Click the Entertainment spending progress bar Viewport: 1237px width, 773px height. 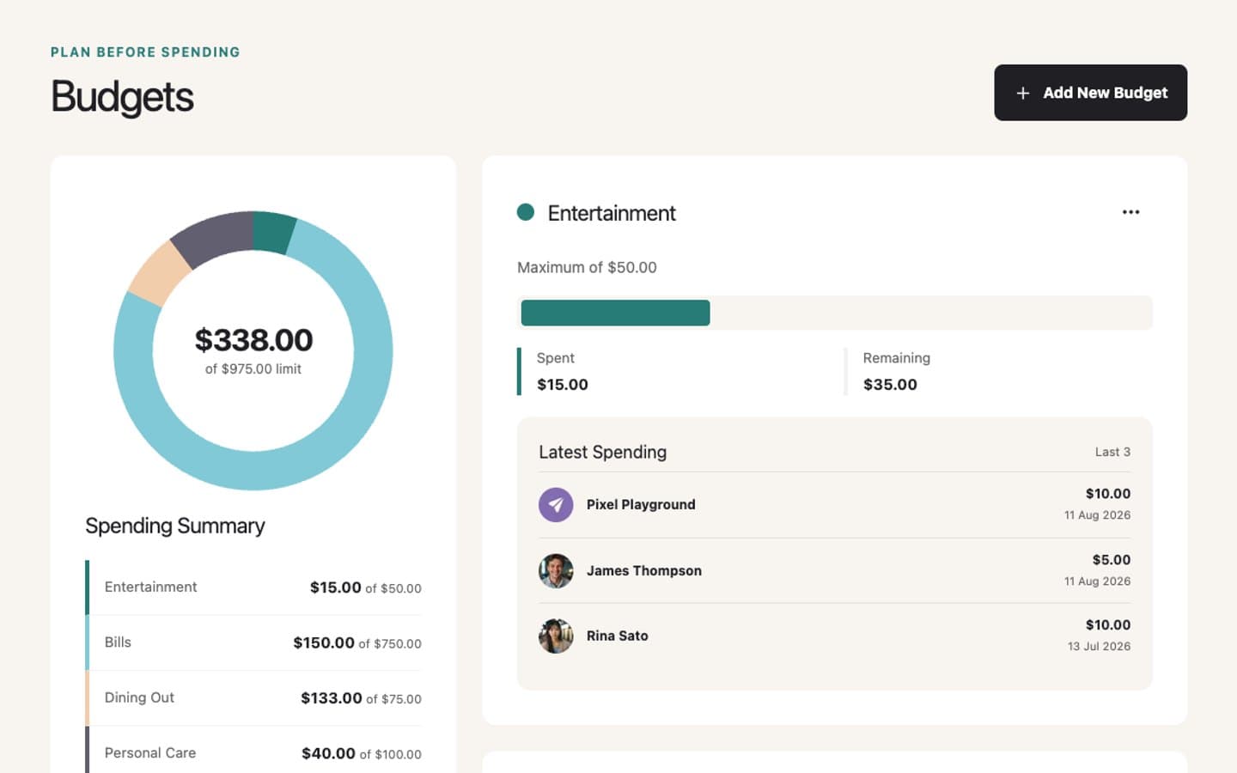[835, 313]
